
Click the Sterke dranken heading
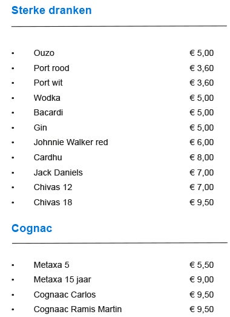51,10
